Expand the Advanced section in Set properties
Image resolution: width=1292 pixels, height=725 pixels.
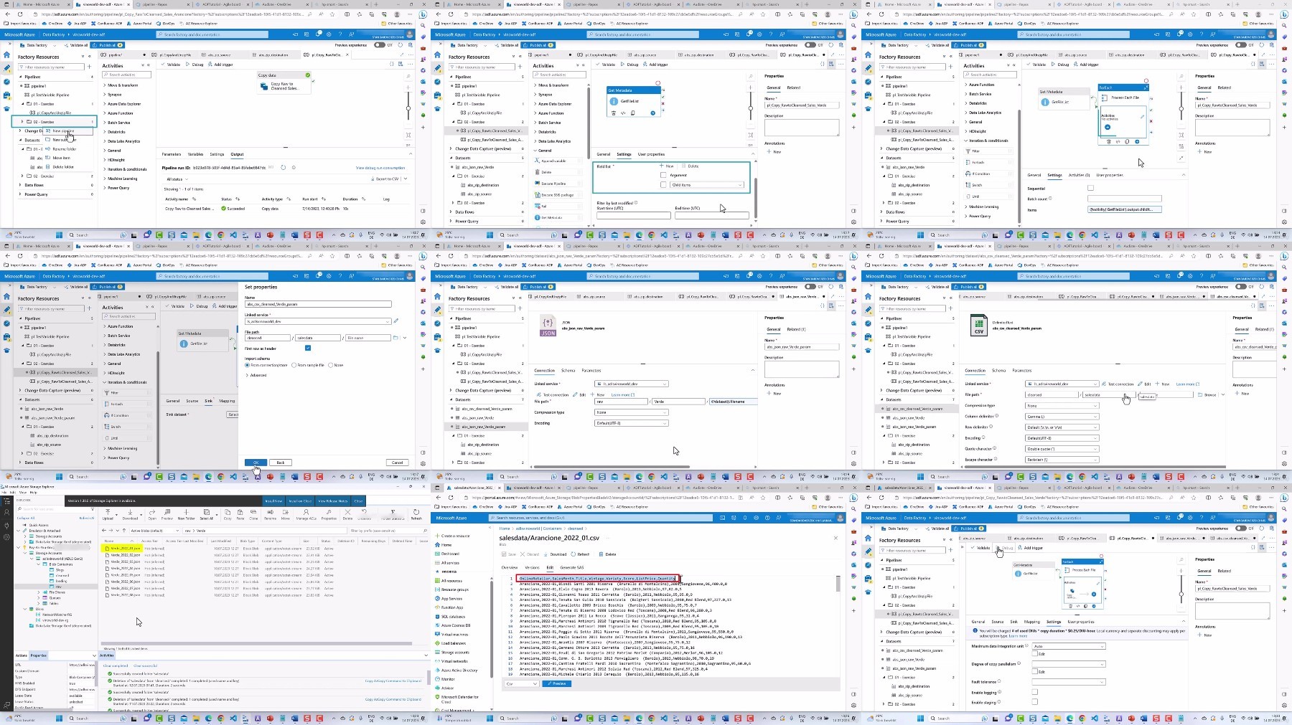256,375
